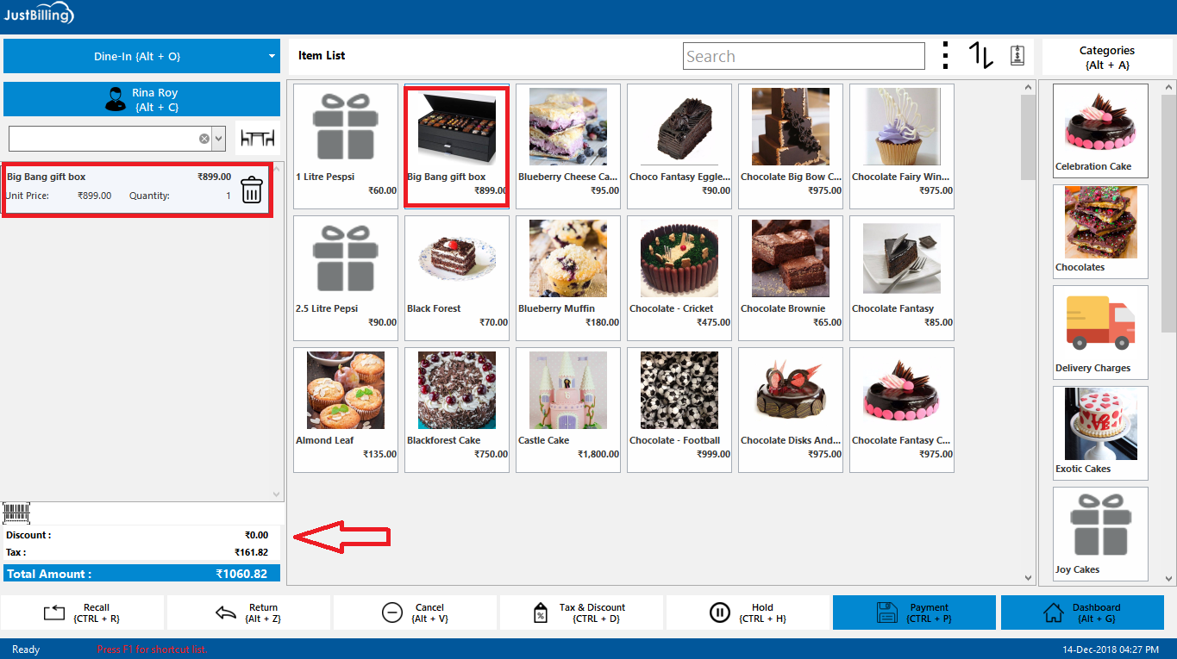Open Tax & Discount dialog

coord(581,612)
